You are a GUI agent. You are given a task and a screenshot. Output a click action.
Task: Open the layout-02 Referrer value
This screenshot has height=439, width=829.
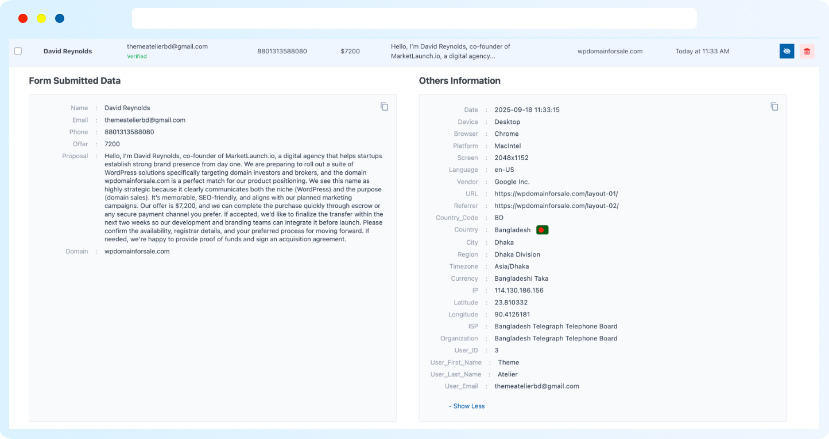tap(556, 206)
